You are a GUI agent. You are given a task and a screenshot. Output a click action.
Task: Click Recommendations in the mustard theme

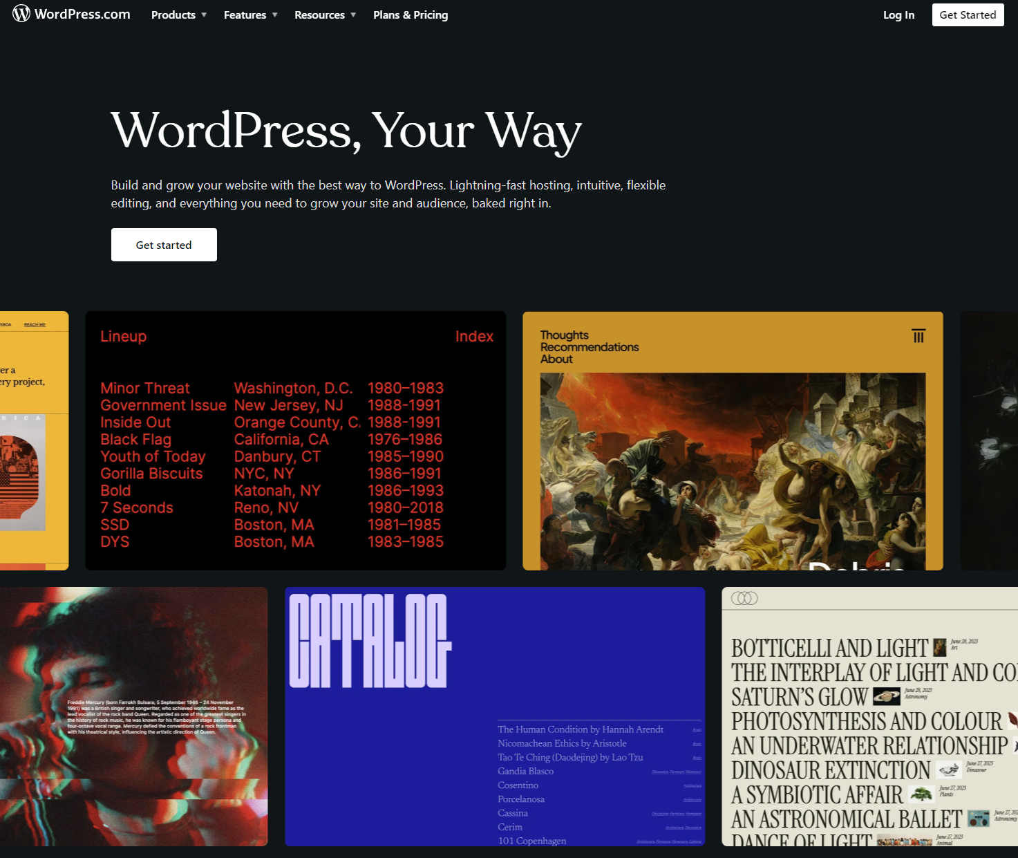point(590,347)
